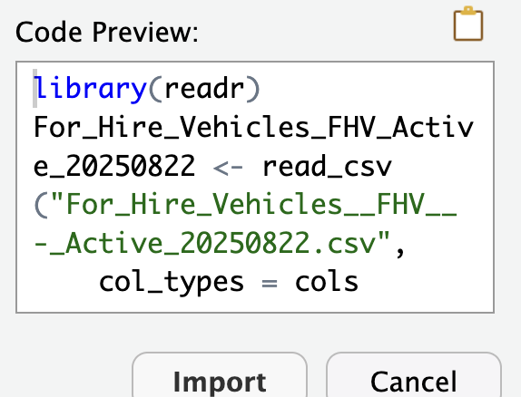Click the opening parenthesis before the file string
The height and width of the screenshot is (397, 521).
pyautogui.click(x=41, y=205)
